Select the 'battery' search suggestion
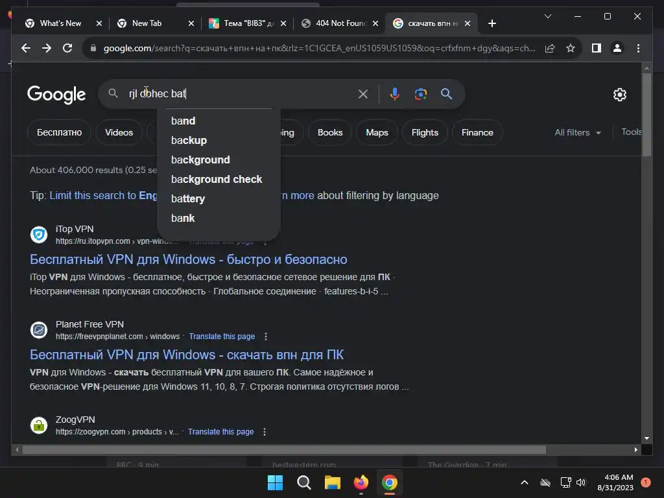 pyautogui.click(x=219, y=198)
